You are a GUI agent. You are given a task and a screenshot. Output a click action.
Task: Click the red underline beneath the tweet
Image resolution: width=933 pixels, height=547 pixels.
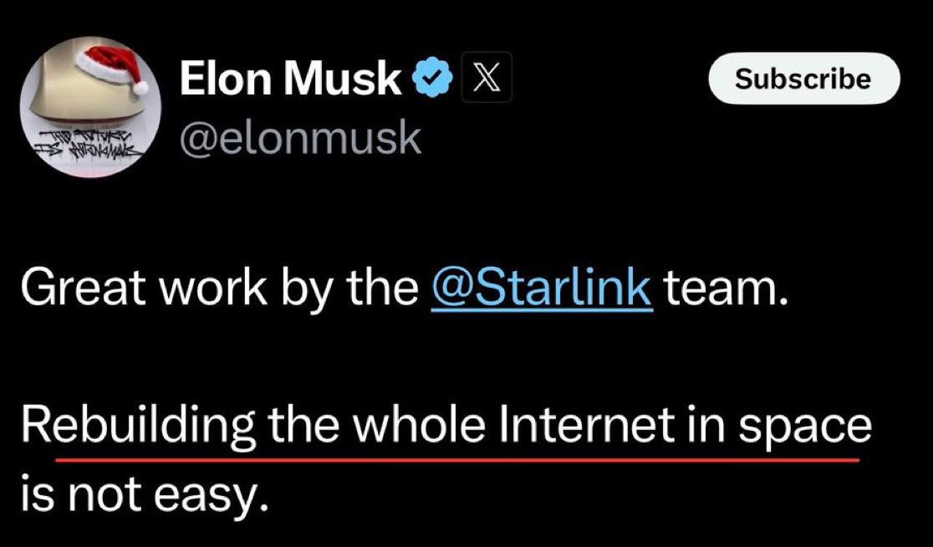point(457,459)
